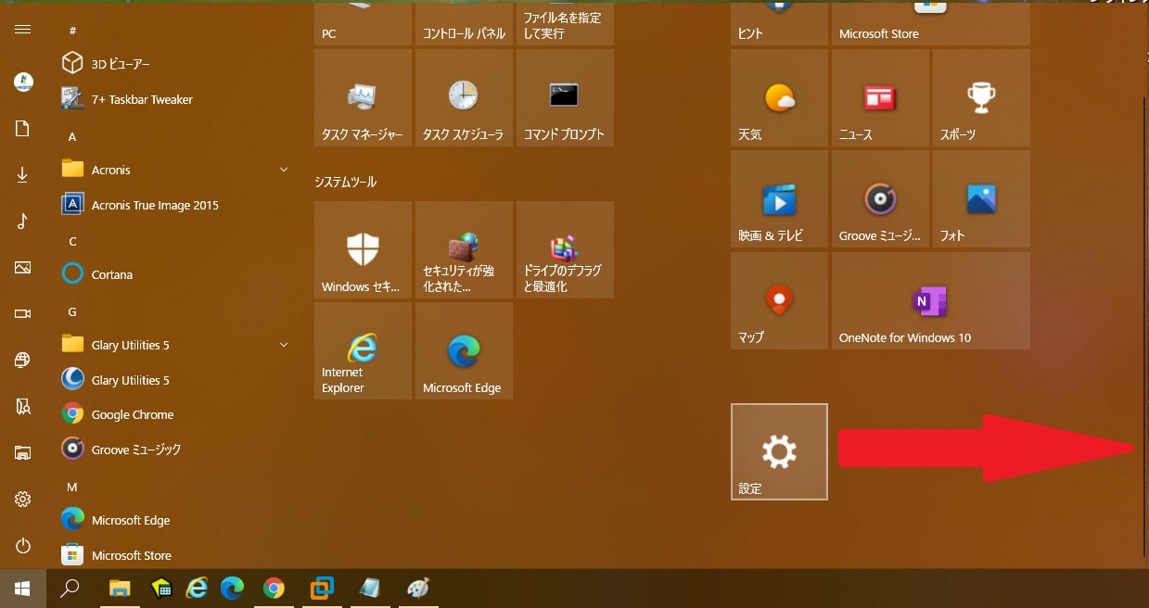Open Microsoft Store in the app list
The height and width of the screenshot is (608, 1149).
(x=176, y=555)
